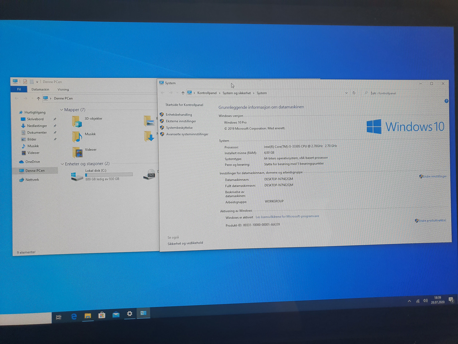Select 3D-objekter folder icon
Image resolution: width=458 pixels, height=344 pixels.
point(77,121)
